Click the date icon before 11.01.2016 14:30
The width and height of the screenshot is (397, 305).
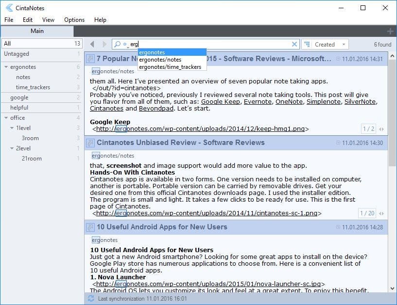click(338, 143)
